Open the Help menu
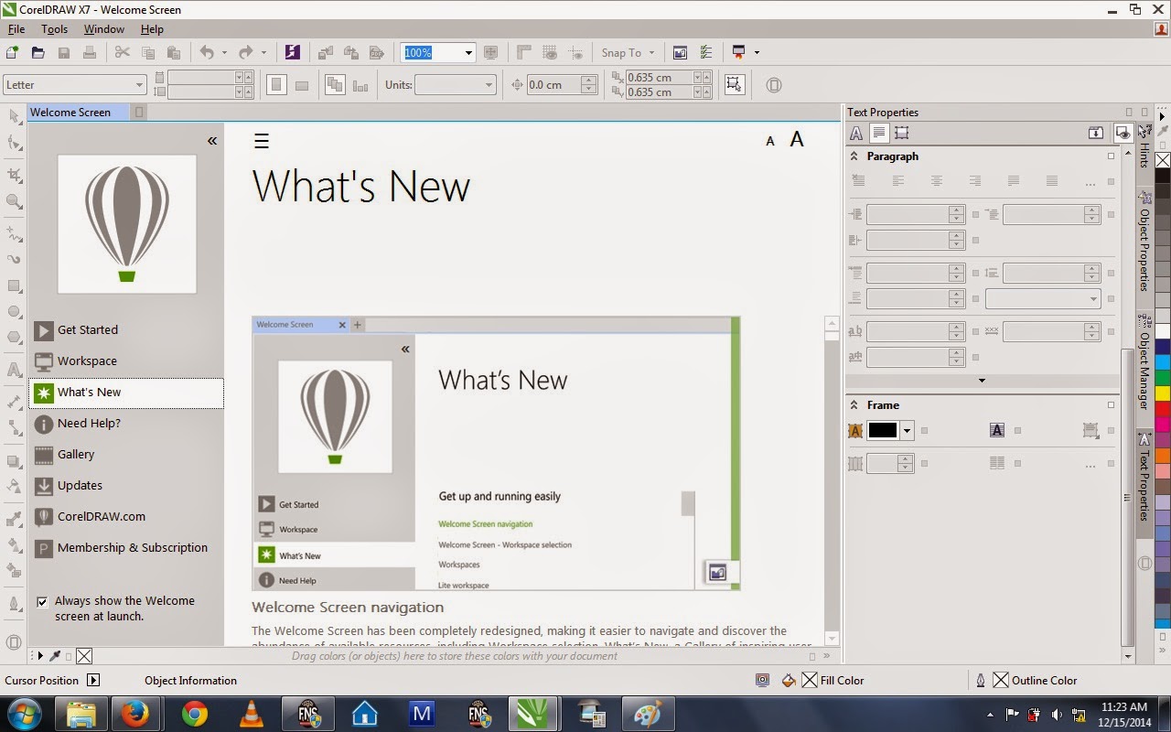1171x732 pixels. [152, 29]
